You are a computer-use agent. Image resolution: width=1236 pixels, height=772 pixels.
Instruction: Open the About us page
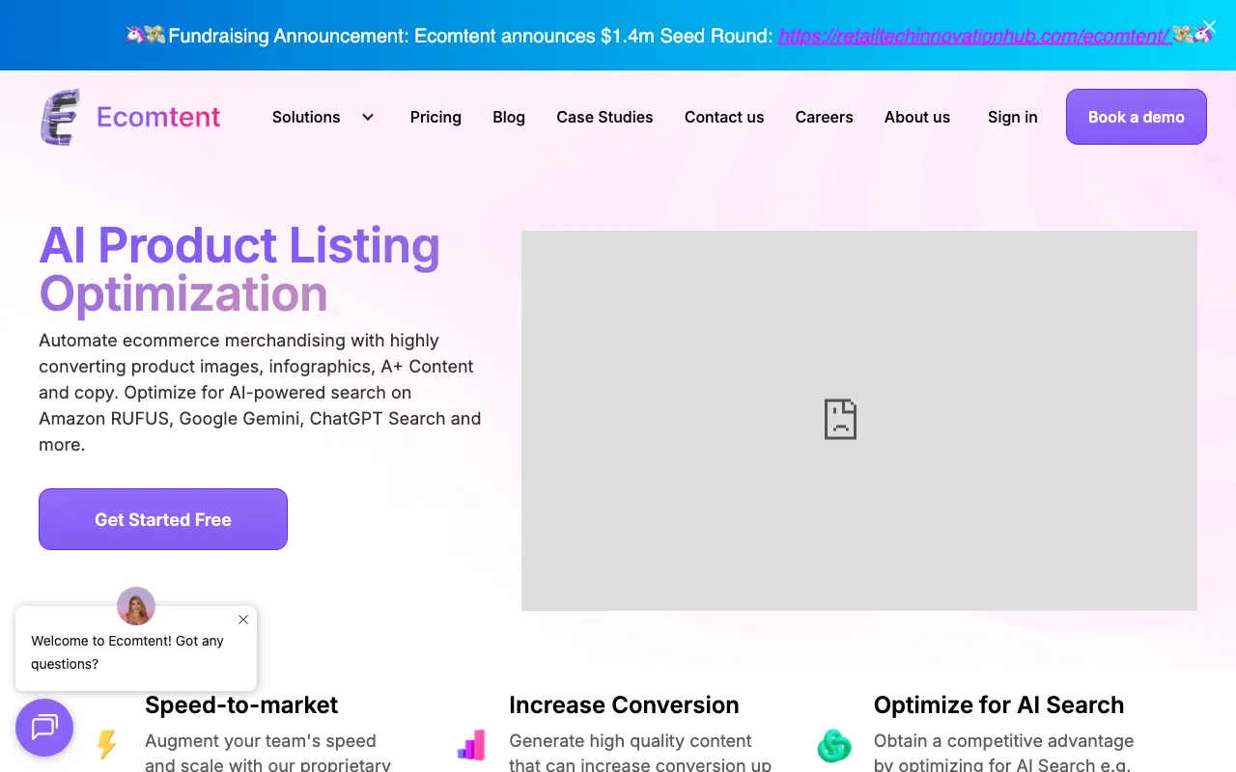917,117
